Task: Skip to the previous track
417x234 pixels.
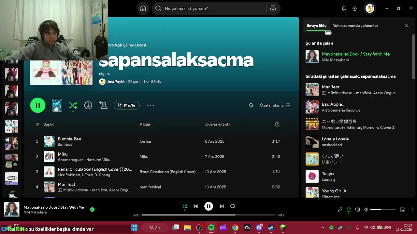Action: click(x=195, y=206)
